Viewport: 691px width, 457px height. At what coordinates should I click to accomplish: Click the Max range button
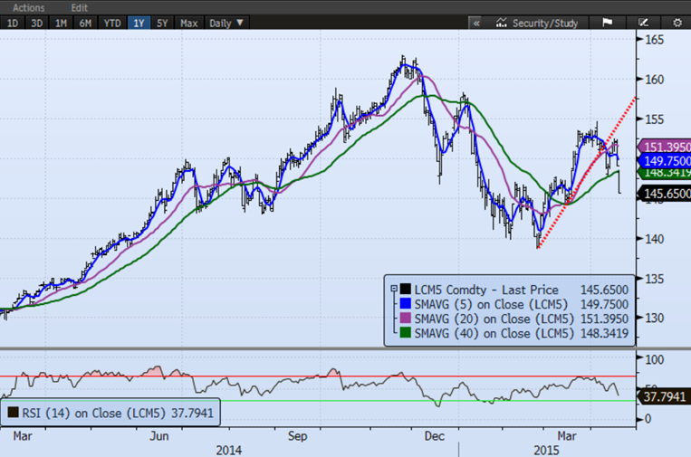click(x=189, y=23)
